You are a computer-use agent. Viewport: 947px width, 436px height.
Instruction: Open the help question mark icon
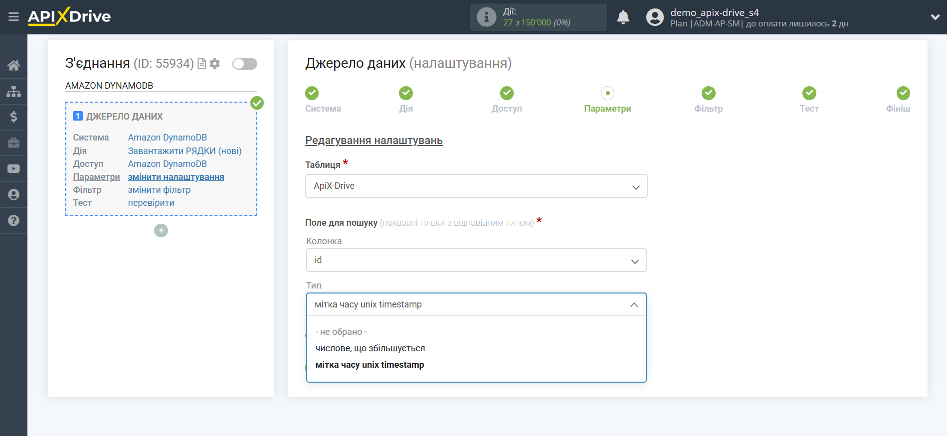[x=13, y=221]
